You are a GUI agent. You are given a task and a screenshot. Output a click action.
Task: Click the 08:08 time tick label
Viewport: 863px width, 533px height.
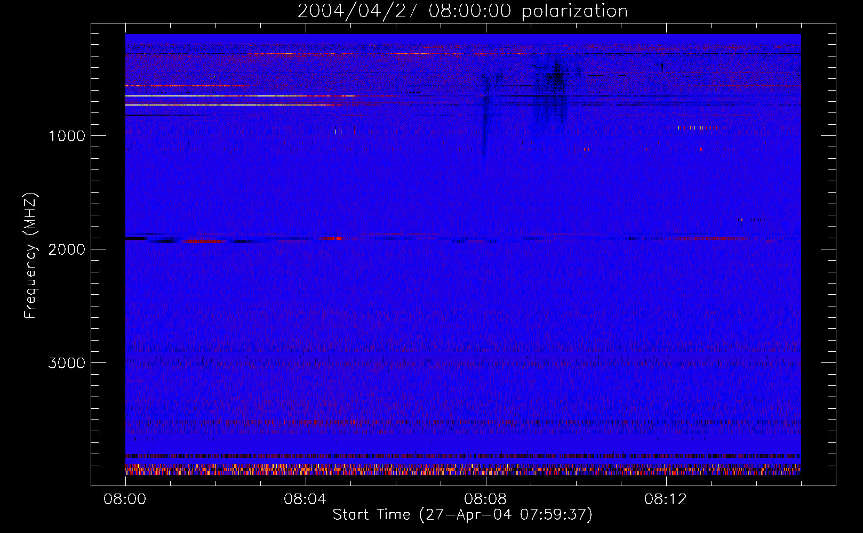click(x=485, y=499)
